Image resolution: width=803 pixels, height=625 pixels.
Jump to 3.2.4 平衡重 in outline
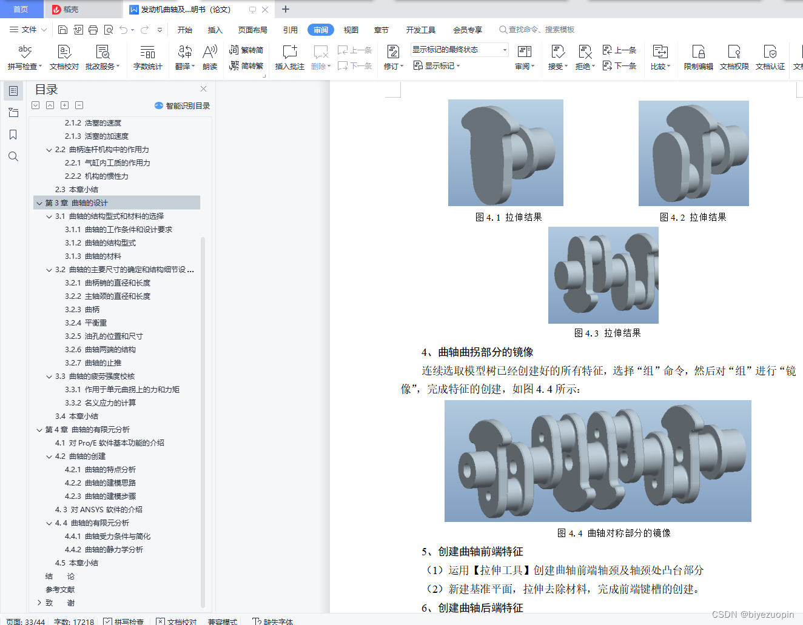pyautogui.click(x=86, y=323)
